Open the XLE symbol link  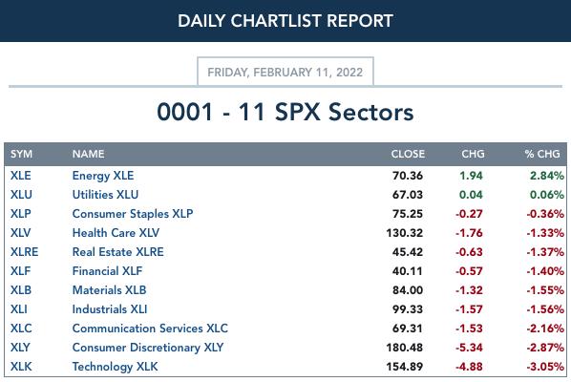point(20,176)
